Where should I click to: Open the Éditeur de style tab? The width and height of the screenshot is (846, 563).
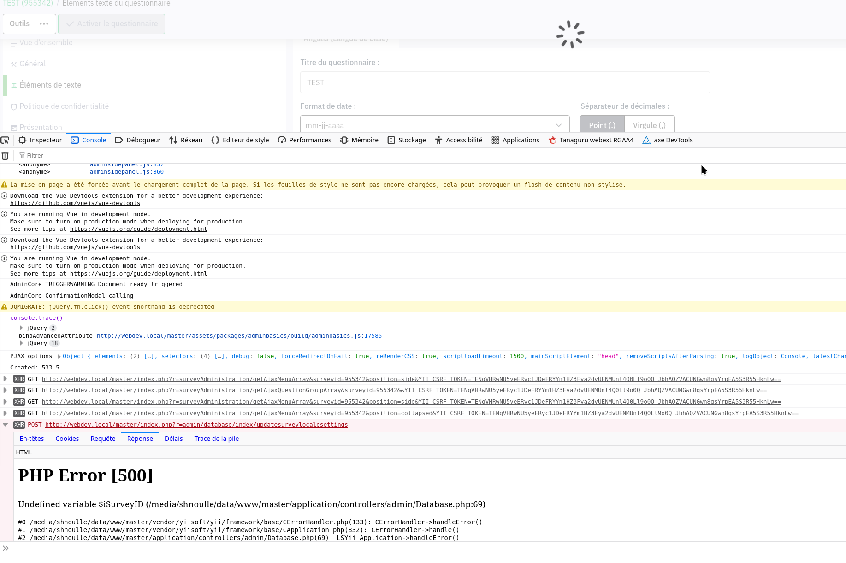pyautogui.click(x=240, y=140)
